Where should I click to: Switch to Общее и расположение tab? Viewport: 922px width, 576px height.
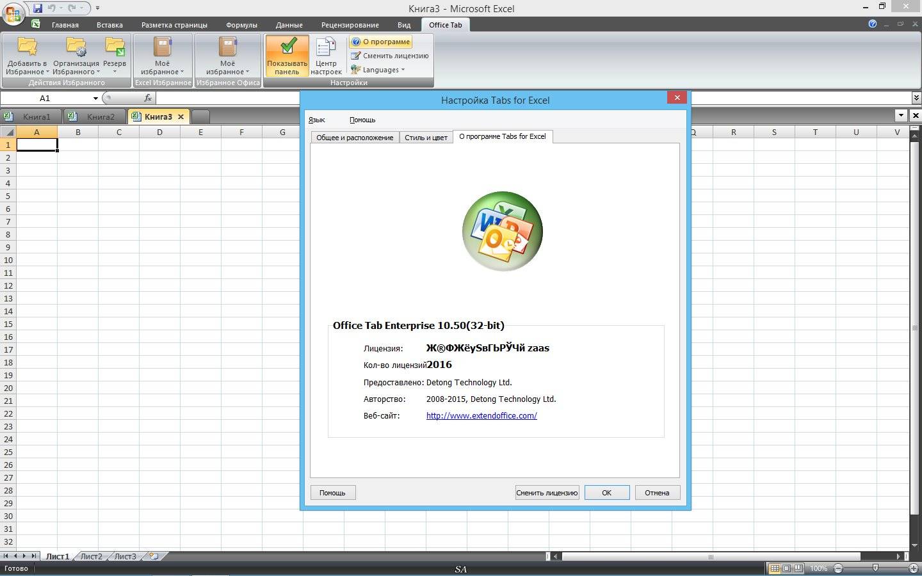pyautogui.click(x=355, y=138)
